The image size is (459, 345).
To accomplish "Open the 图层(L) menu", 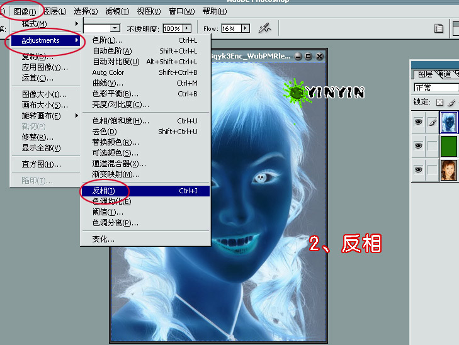I will 55,11.
